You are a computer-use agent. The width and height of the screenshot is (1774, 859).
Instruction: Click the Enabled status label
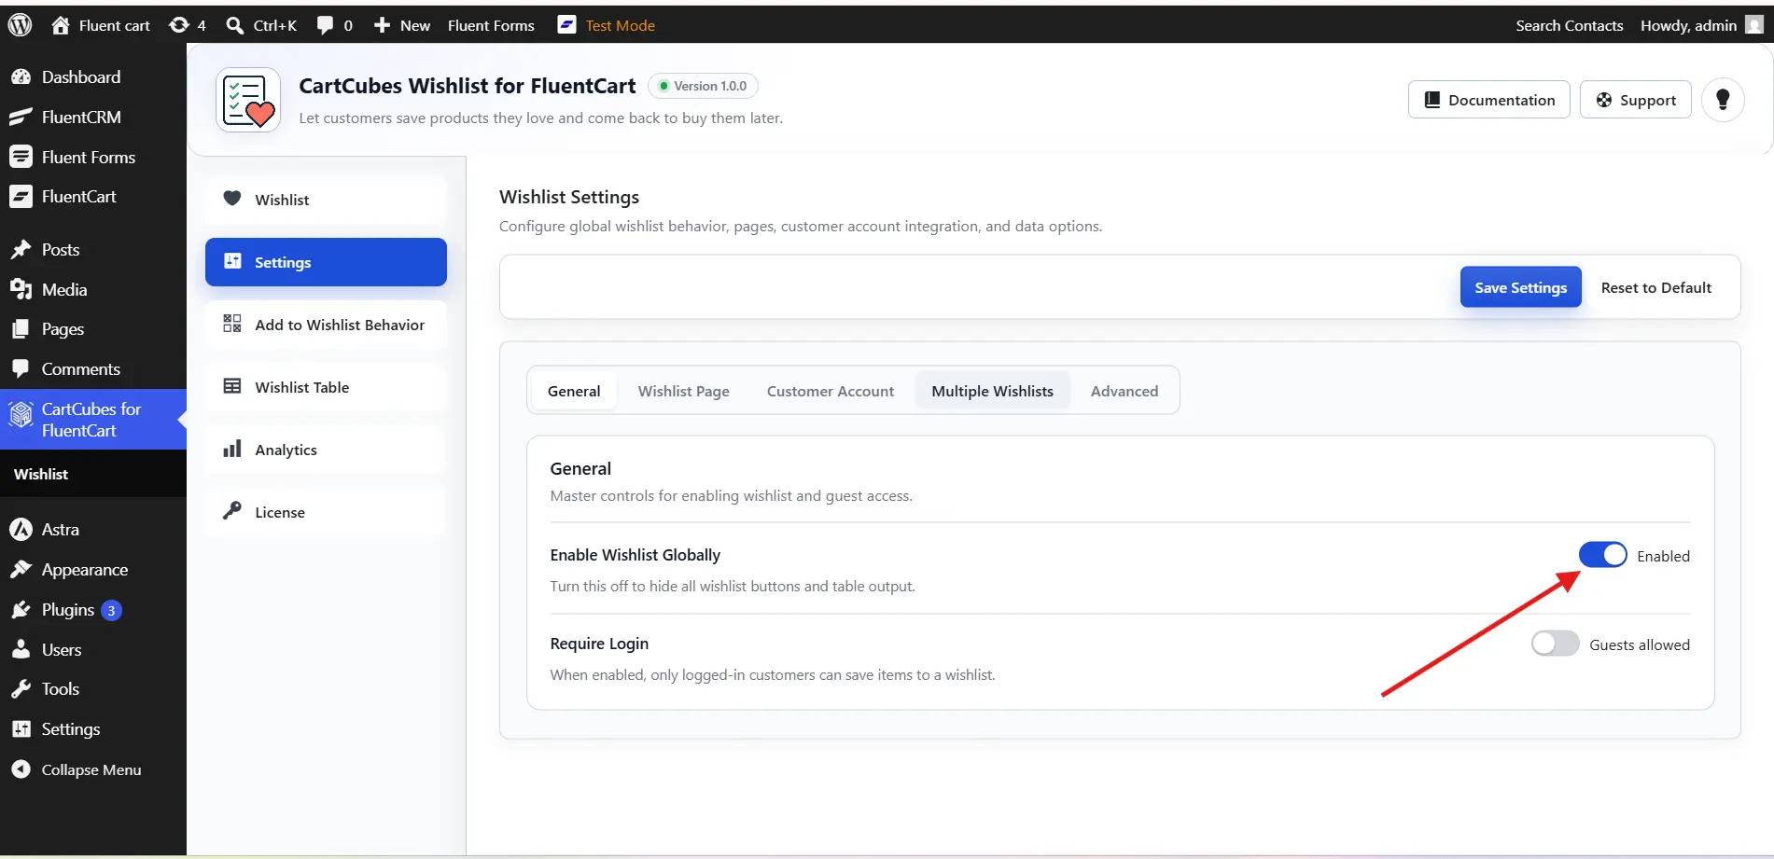click(x=1663, y=556)
